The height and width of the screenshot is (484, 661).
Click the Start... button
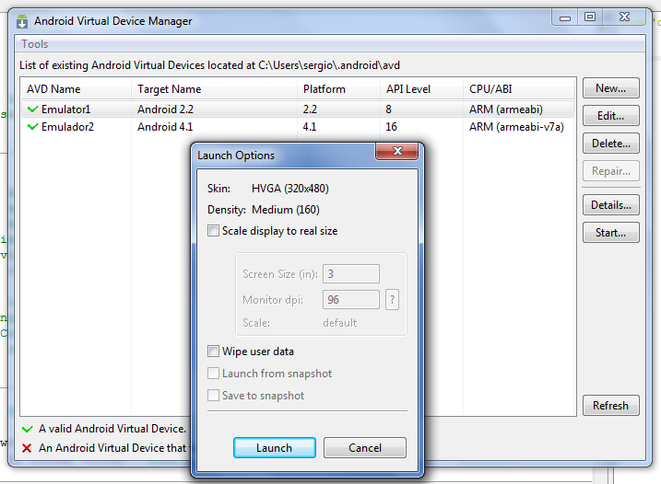[611, 233]
